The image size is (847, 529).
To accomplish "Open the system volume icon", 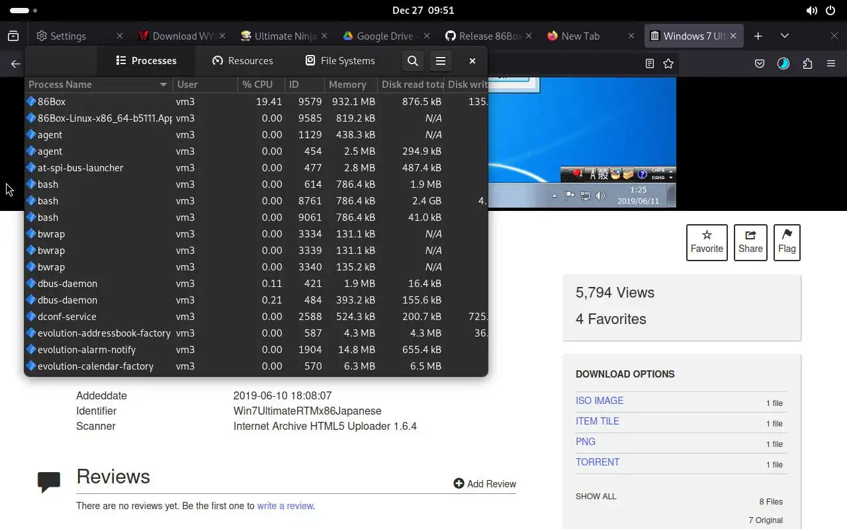I will pyautogui.click(x=811, y=11).
